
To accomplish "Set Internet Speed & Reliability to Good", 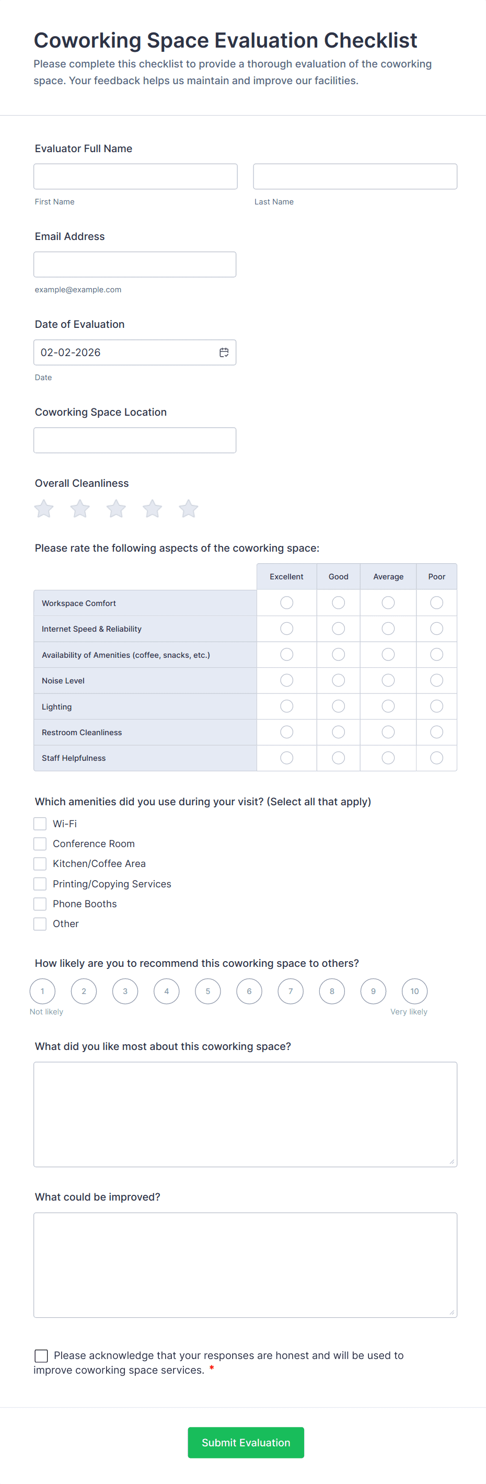I will (x=338, y=629).
